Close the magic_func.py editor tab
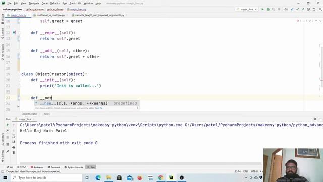 point(29,15)
